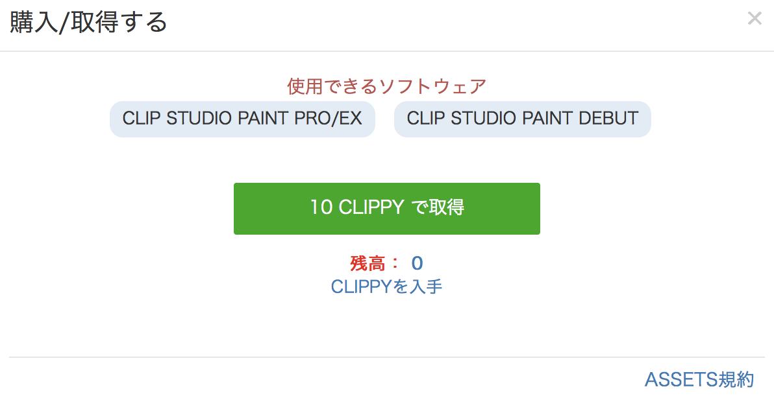The height and width of the screenshot is (411, 774).
Task: Click the balance value 0
Action: (x=417, y=263)
